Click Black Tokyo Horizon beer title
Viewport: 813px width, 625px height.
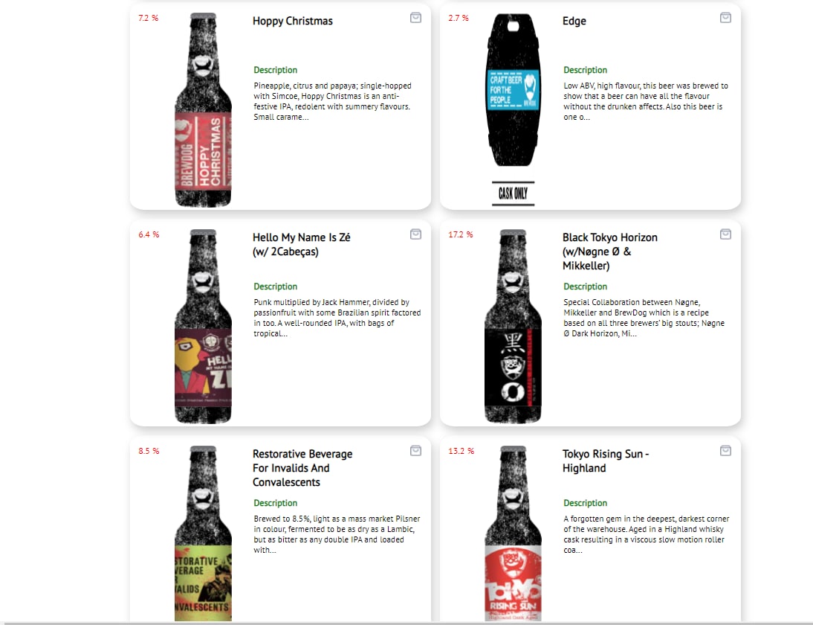pyautogui.click(x=609, y=251)
